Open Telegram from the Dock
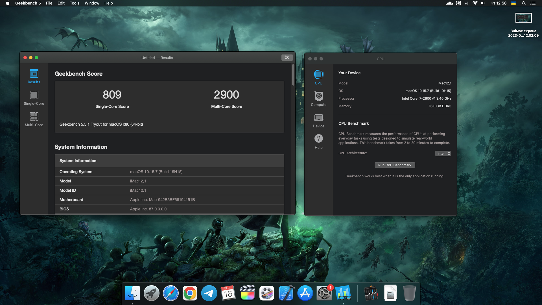 pos(209,293)
